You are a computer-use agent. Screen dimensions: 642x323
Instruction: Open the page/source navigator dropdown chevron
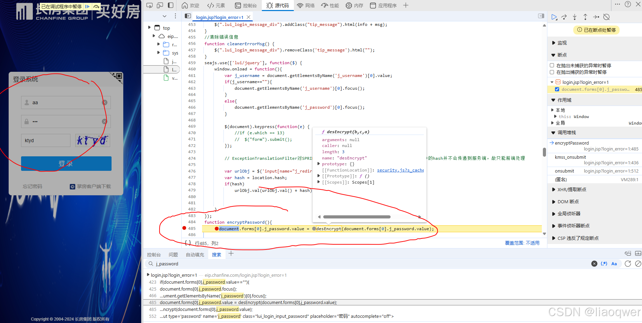click(164, 16)
